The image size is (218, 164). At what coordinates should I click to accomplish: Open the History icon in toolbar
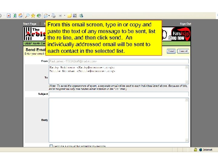pyautogui.click(x=39, y=15)
